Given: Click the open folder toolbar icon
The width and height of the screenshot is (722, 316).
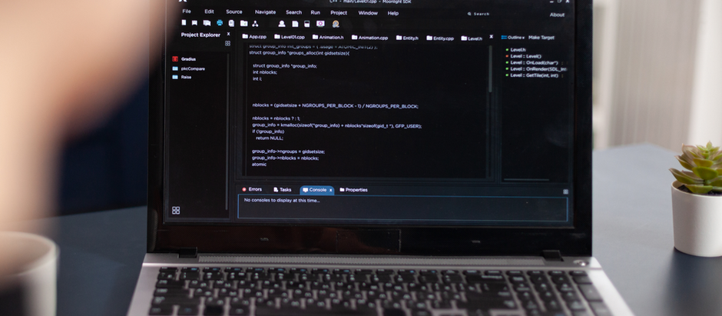Looking at the screenshot, I should 243,23.
